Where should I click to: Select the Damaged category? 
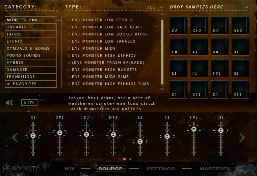pyautogui.click(x=31, y=70)
